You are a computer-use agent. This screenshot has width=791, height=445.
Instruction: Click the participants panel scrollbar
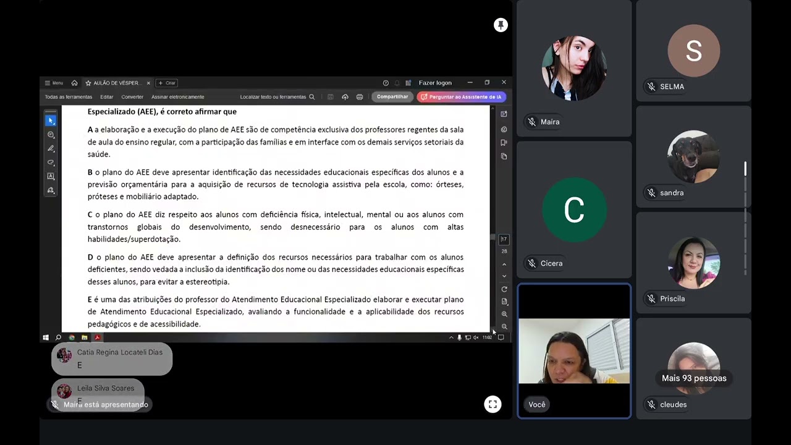745,168
